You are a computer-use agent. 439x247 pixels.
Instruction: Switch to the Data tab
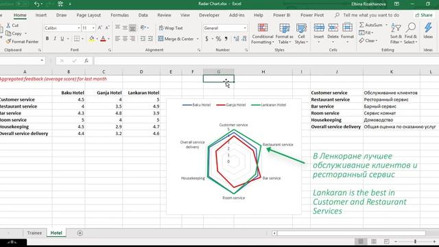[143, 15]
